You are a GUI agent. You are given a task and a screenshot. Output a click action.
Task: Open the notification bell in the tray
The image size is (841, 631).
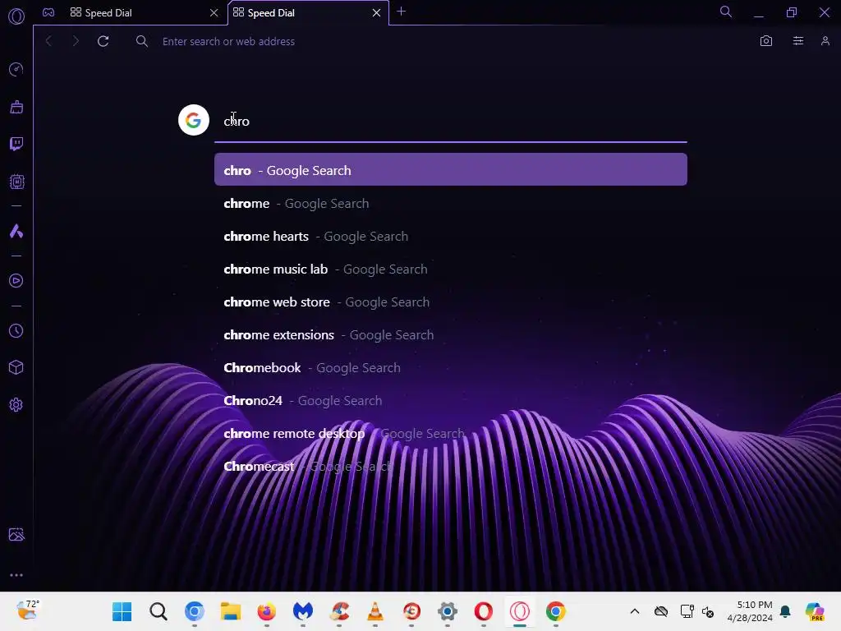coord(786,611)
